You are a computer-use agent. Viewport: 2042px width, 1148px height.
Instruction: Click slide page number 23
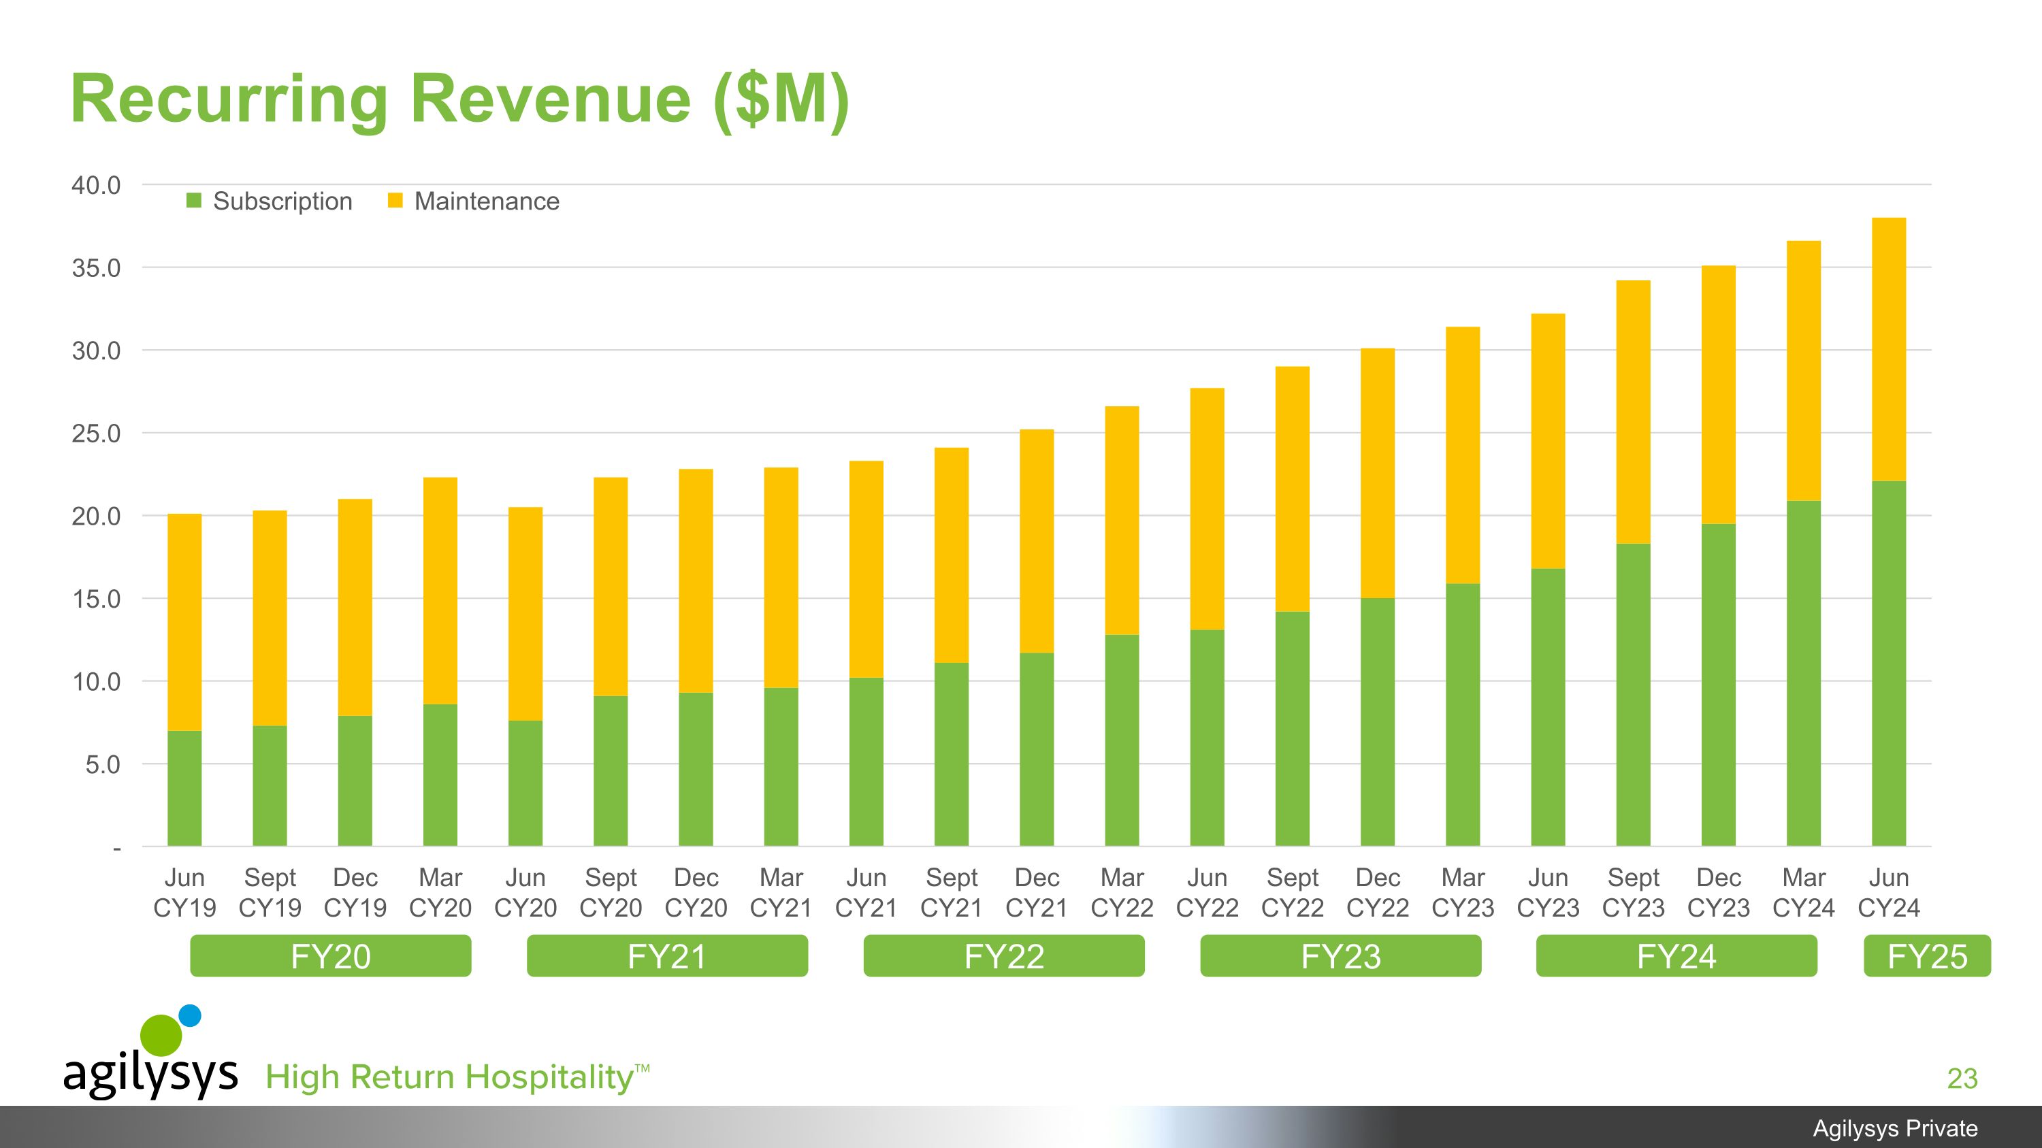point(1963,1079)
